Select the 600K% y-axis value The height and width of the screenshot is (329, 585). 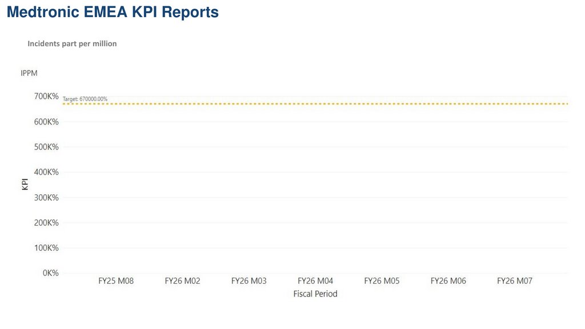tap(46, 122)
